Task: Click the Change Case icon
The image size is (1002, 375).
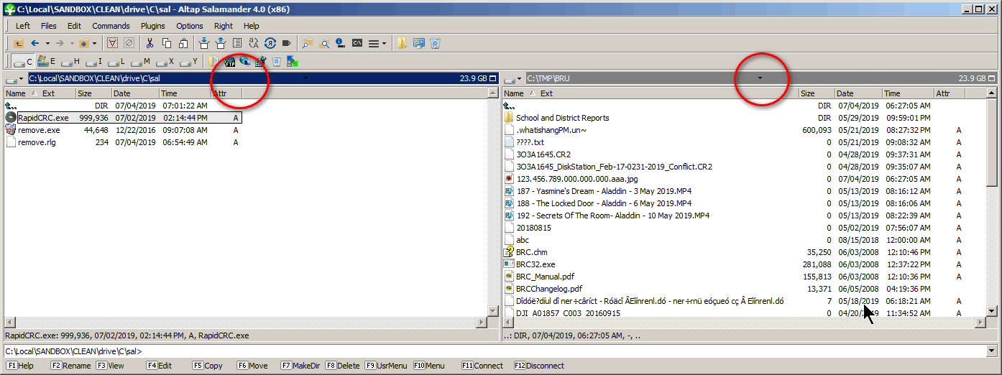Action: pyautogui.click(x=254, y=43)
